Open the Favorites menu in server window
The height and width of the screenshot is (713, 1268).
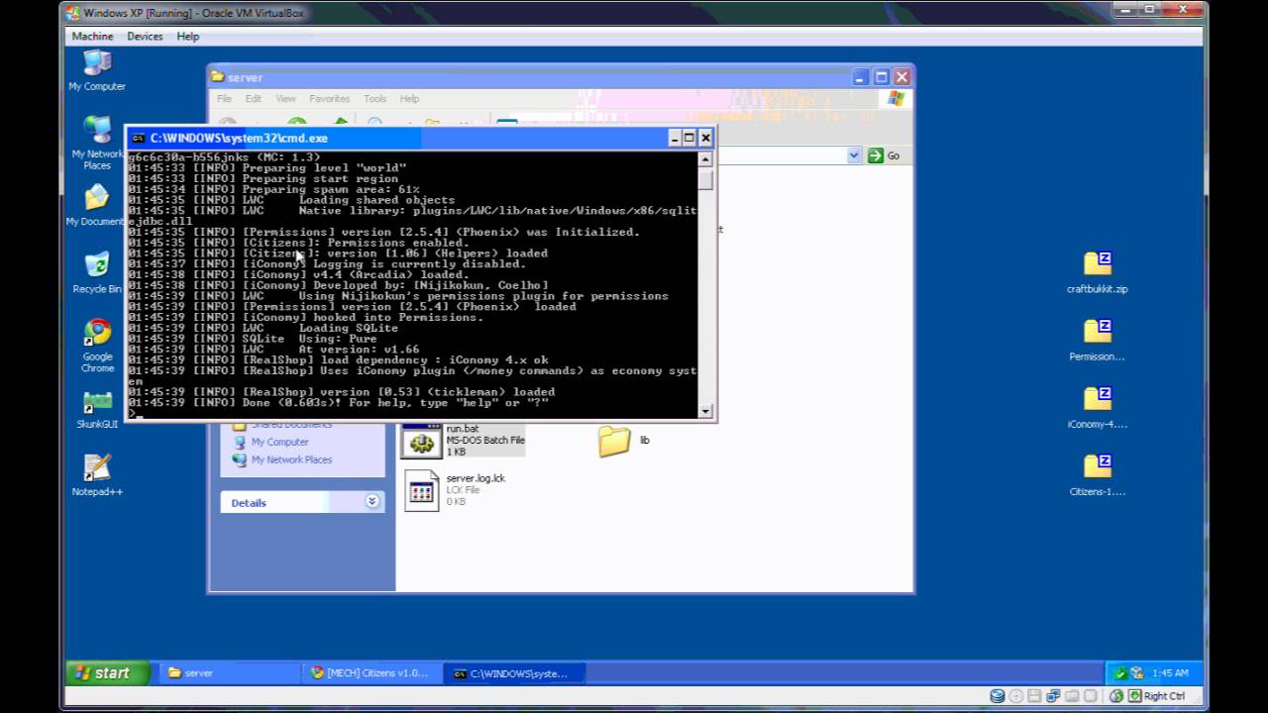329,99
